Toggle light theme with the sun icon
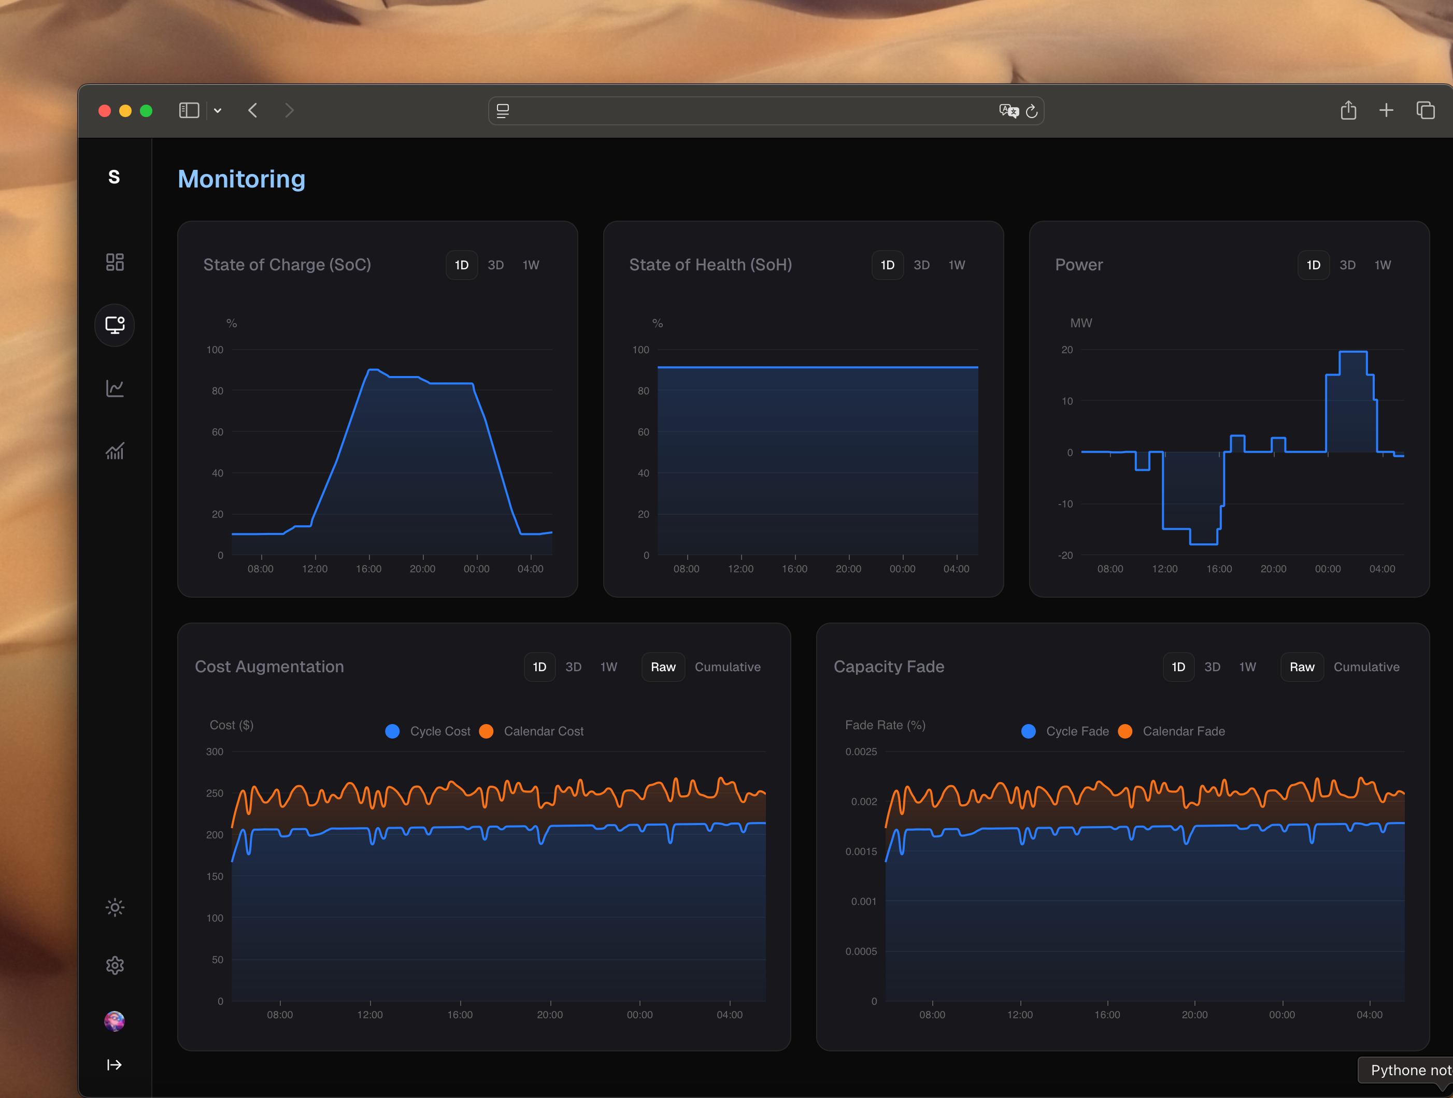The height and width of the screenshot is (1098, 1453). [115, 907]
